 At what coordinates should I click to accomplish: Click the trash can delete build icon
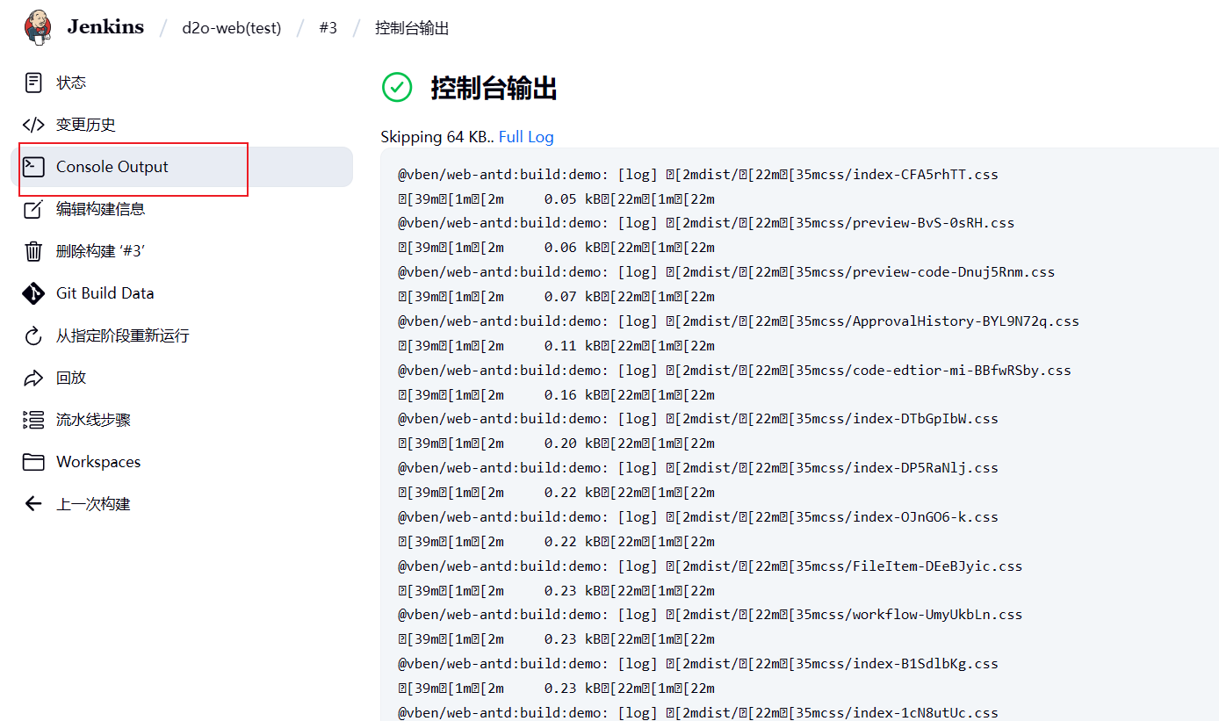click(x=33, y=251)
